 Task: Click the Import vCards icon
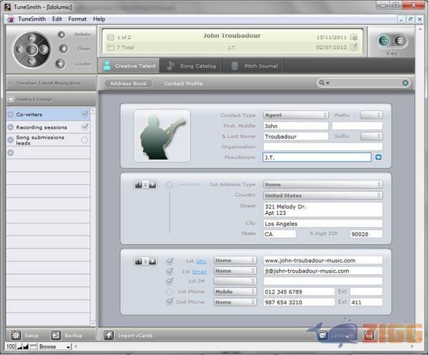point(109,335)
